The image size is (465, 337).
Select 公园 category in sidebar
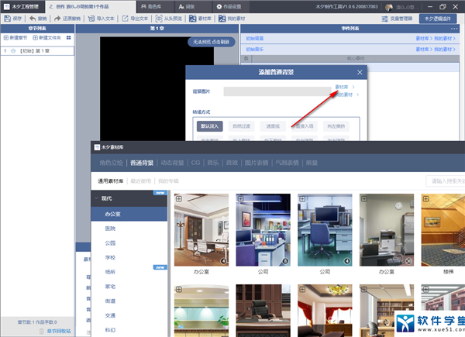point(110,243)
